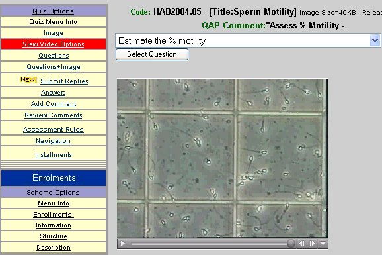Open Review Comments link
Screen dimensions: 382x255
pyautogui.click(x=54, y=115)
